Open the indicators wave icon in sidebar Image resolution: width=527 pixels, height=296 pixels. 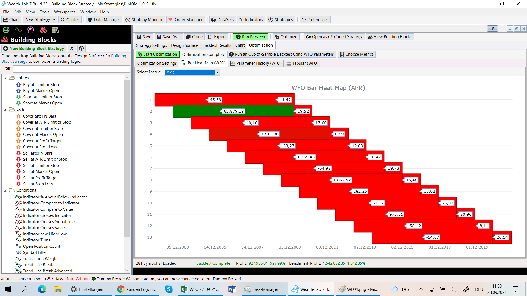point(18,30)
